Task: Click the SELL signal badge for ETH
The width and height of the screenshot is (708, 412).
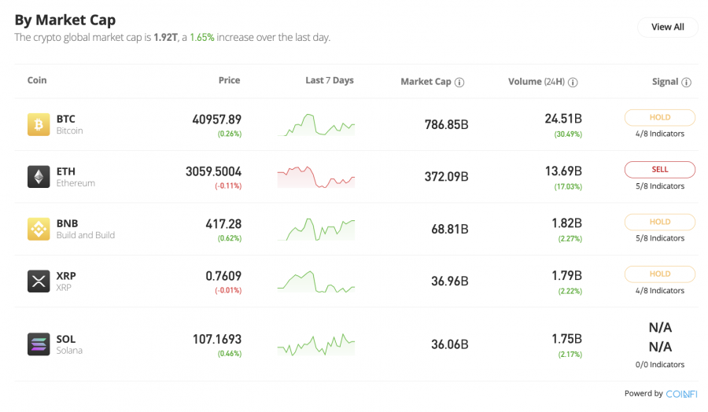Action: (660, 170)
